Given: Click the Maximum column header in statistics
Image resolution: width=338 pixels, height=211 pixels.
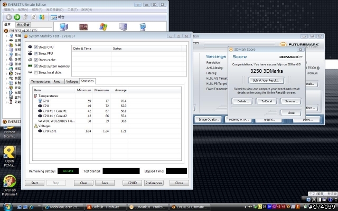Looking at the screenshot, I should pos(101,90).
